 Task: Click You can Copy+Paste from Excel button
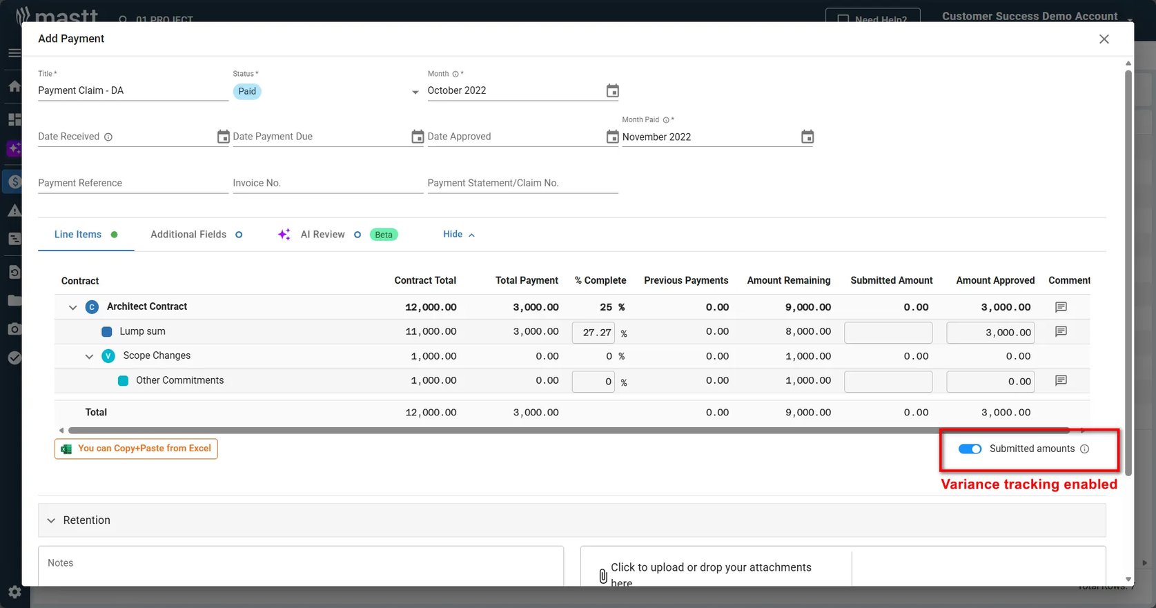coord(136,449)
